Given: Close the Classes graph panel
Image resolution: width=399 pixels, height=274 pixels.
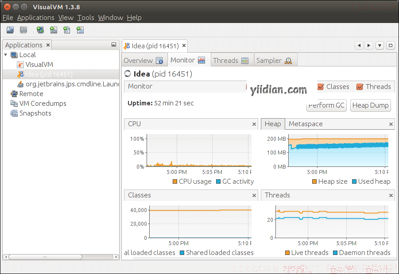Looking at the screenshot, I should coord(254,195).
